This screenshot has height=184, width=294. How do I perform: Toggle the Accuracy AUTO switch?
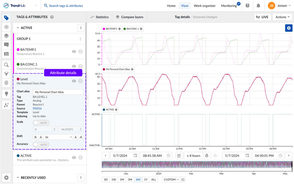[41, 145]
